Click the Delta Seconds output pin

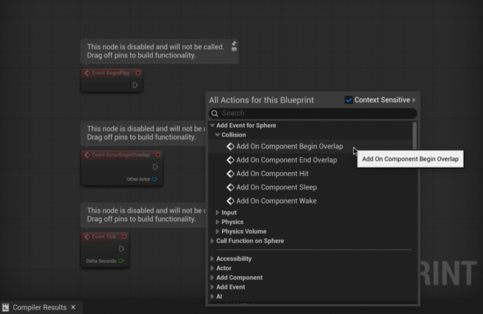click(121, 261)
